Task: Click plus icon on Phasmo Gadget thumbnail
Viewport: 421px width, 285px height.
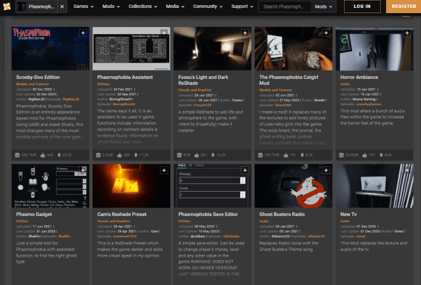Action: click(x=82, y=170)
